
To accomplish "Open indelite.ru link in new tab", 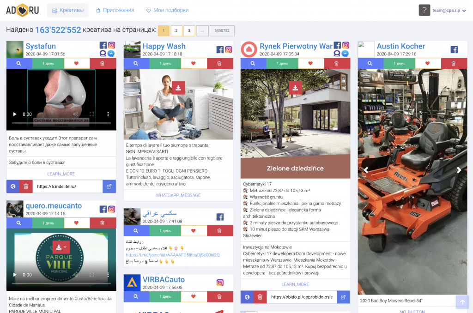I will point(109,187).
